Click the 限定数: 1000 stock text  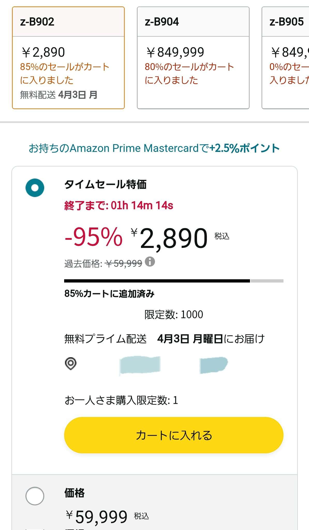coord(174,314)
